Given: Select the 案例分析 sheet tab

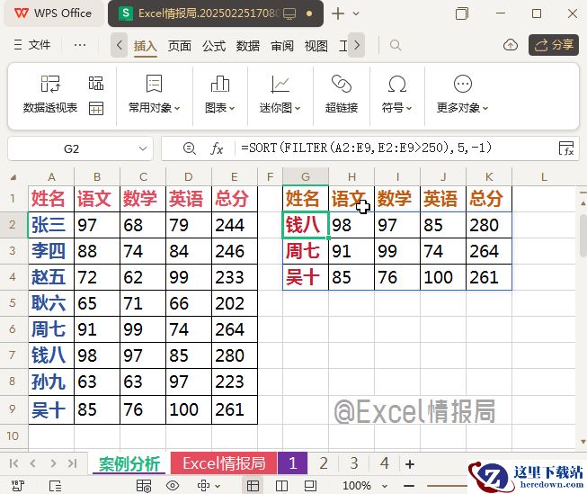Looking at the screenshot, I should pos(129,464).
